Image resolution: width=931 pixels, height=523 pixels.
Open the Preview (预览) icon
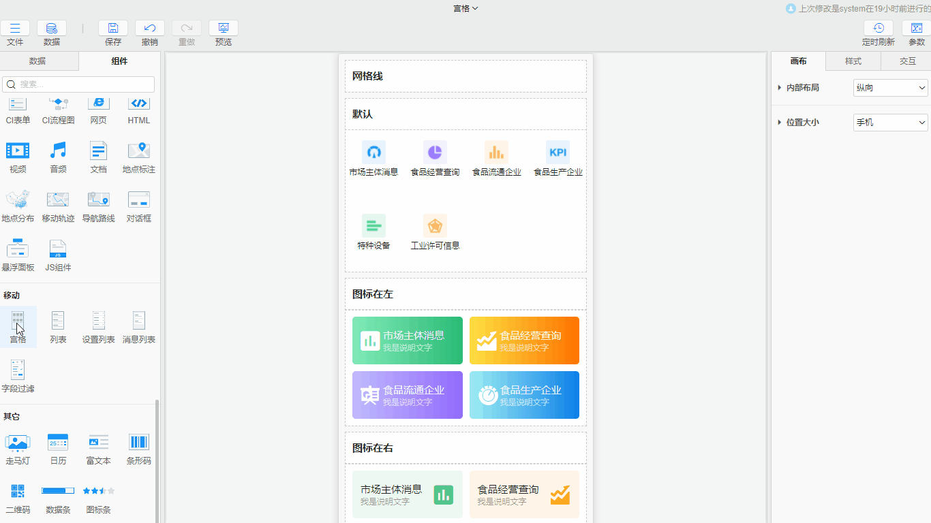point(224,29)
